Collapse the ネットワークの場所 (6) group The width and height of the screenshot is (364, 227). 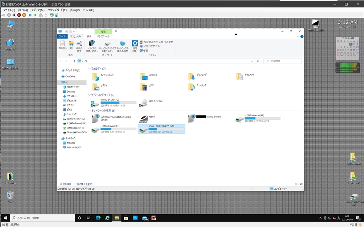pyautogui.click(x=89, y=111)
